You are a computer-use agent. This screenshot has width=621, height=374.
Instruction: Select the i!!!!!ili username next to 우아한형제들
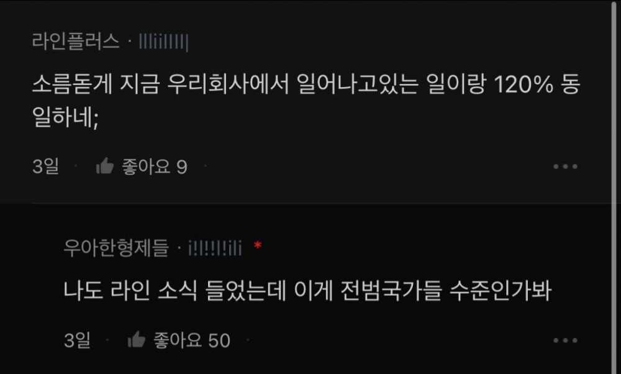click(x=215, y=249)
